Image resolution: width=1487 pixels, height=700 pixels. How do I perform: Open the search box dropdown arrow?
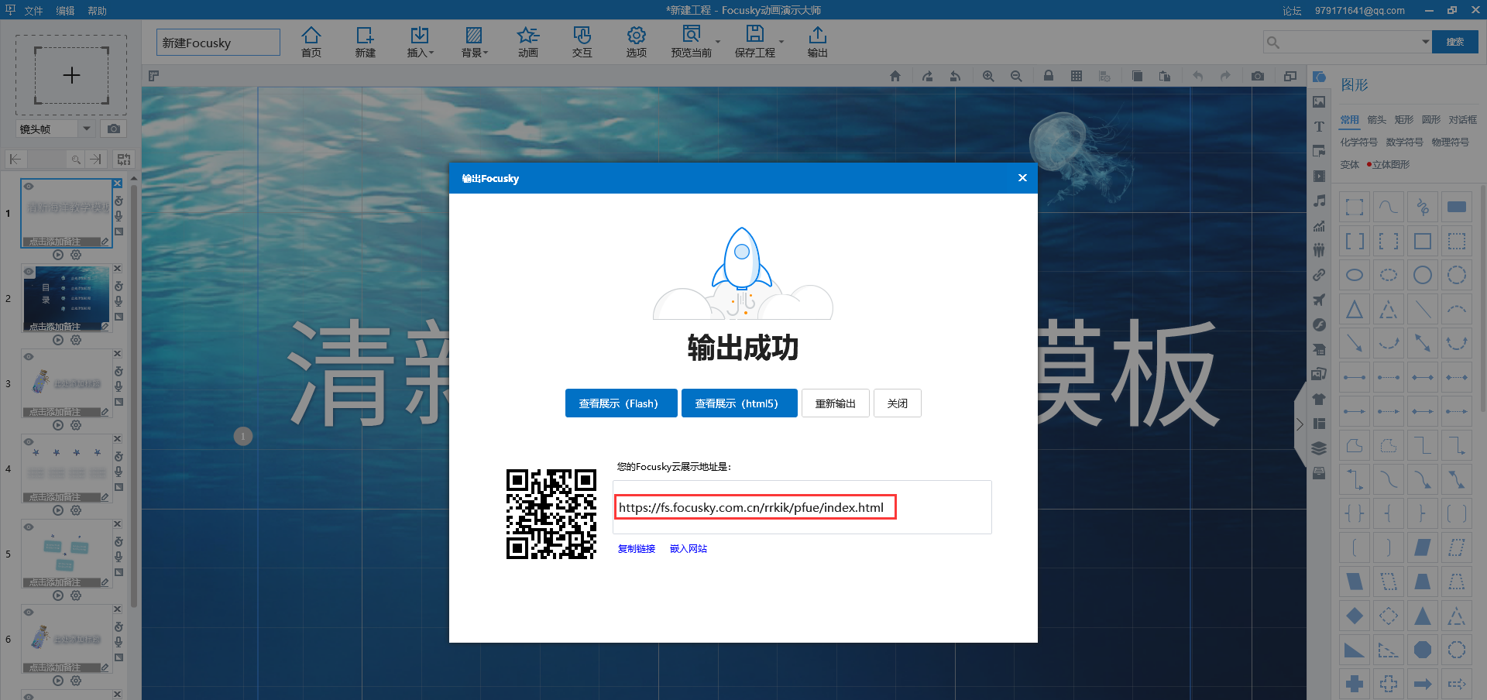(x=1425, y=42)
